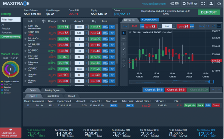Favorite BTC/USD with its star icon

25,33
